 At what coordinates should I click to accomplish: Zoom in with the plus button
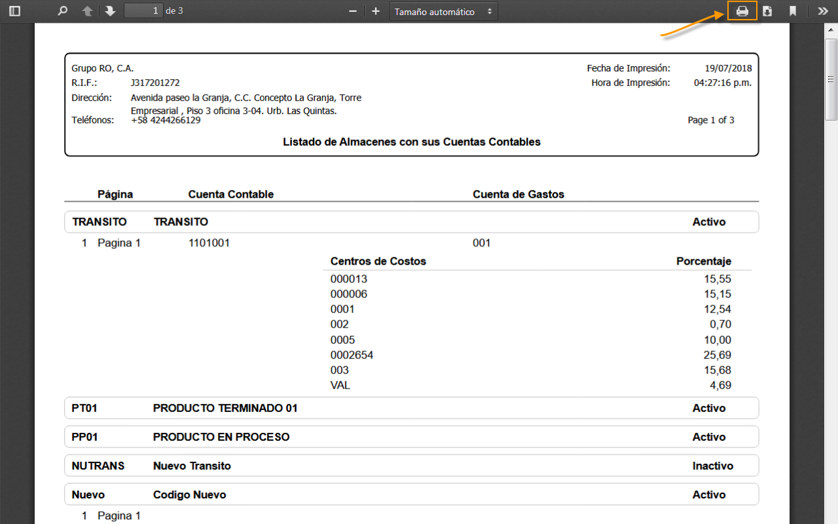375,11
